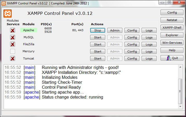The width and height of the screenshot is (186, 117).
Task: Toggle the empty Mercury service checkbox
Action: click(12, 51)
